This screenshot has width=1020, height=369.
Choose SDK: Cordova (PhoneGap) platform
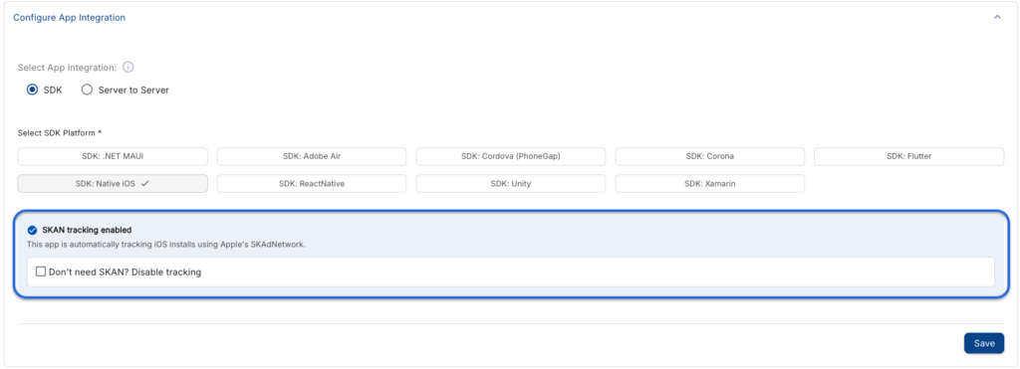511,156
